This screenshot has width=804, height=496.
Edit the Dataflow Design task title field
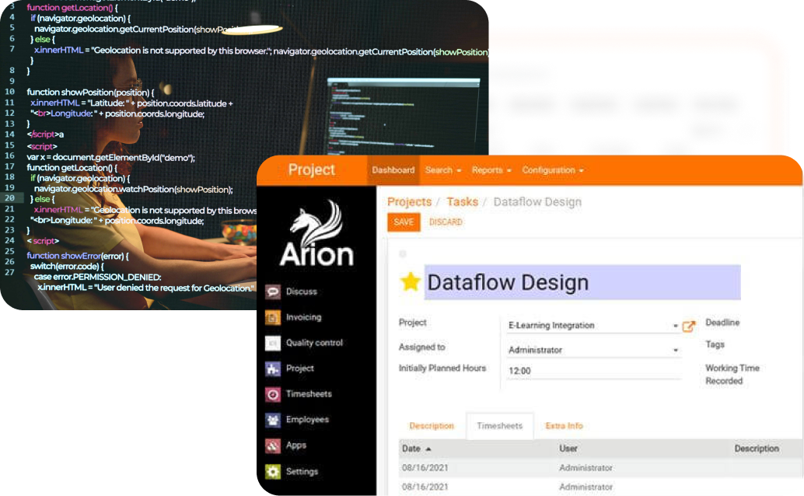pyautogui.click(x=582, y=282)
